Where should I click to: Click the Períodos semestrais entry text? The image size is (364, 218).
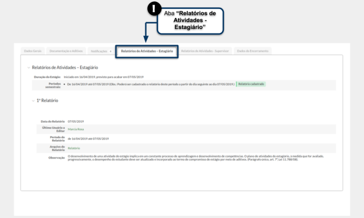coord(151,84)
